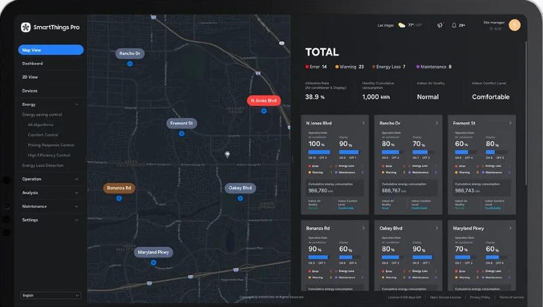The image size is (543, 307).
Task: Open the Terms of service link
Action: (x=511, y=298)
